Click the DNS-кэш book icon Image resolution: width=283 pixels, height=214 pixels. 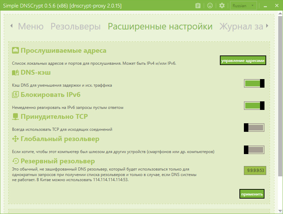15,73
